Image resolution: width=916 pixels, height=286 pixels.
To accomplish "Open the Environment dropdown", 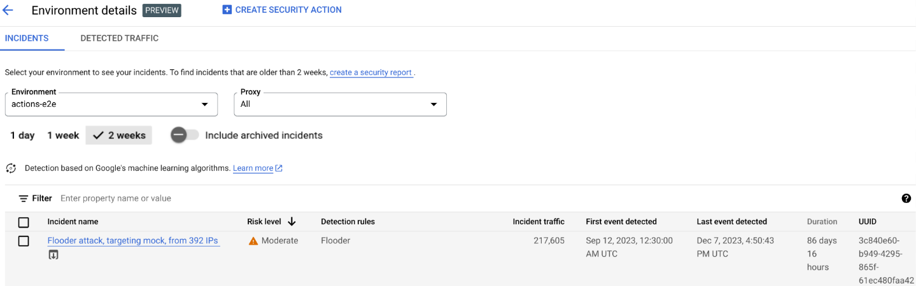I will [x=111, y=104].
